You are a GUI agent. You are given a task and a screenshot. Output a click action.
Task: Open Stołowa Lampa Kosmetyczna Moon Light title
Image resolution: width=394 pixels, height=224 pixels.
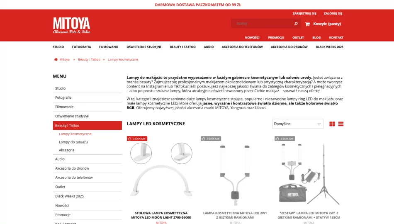[x=161, y=215]
